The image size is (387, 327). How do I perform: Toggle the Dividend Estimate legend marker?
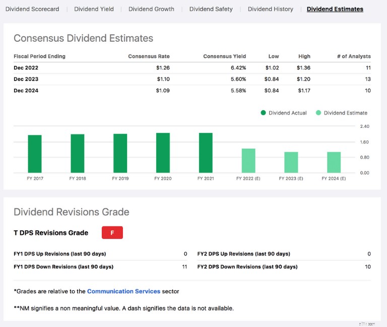pos(318,113)
